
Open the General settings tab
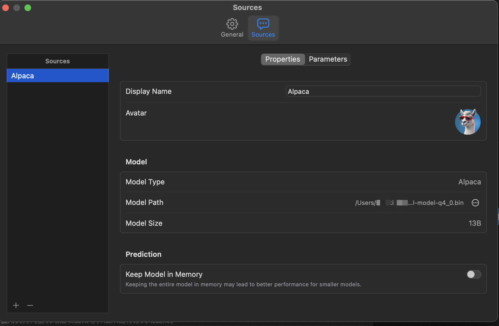[232, 28]
